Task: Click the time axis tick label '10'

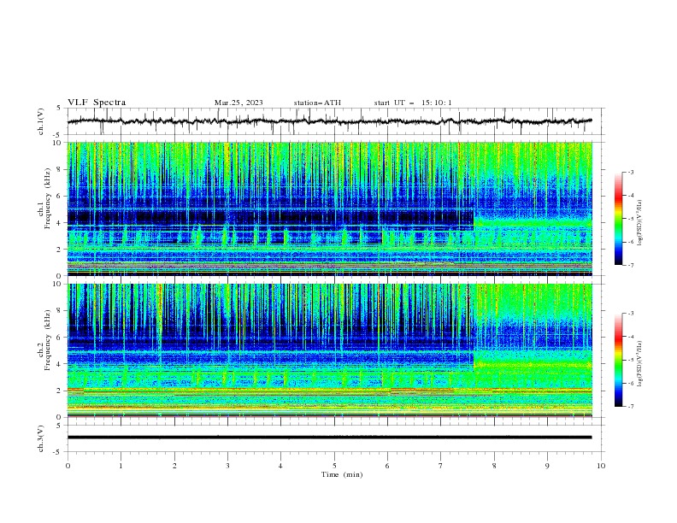Action: [x=601, y=466]
